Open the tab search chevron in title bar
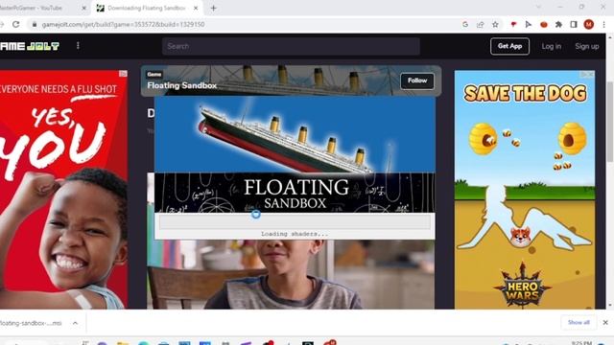Image resolution: width=614 pixels, height=345 pixels. [x=538, y=7]
